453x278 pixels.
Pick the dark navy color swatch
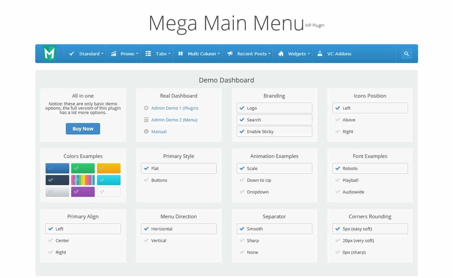57,180
